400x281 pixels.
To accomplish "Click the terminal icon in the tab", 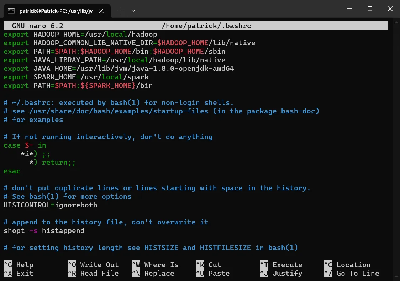I will click(x=11, y=11).
